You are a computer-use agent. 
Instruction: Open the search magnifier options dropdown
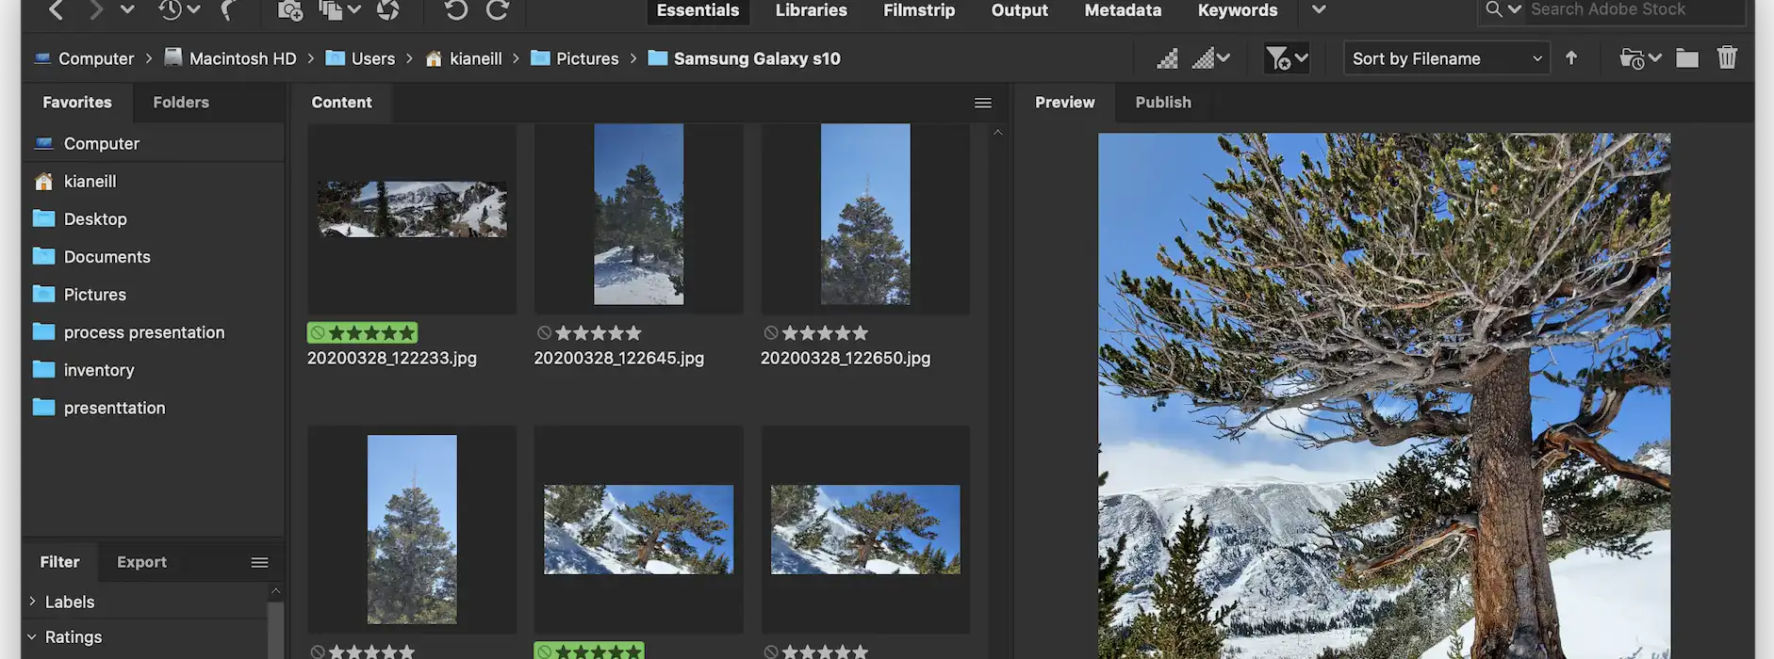pos(1503,9)
